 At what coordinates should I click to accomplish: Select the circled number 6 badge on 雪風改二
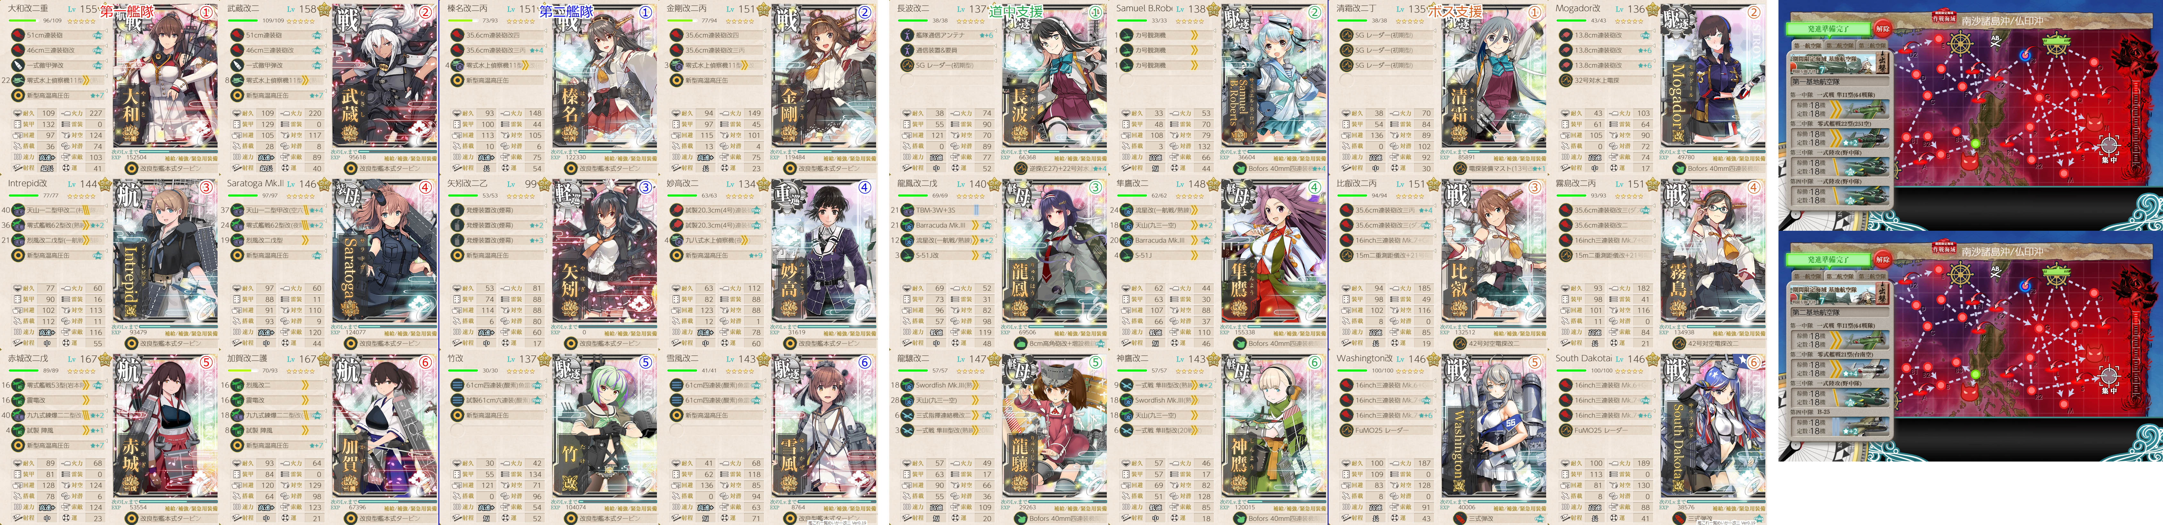click(x=865, y=363)
